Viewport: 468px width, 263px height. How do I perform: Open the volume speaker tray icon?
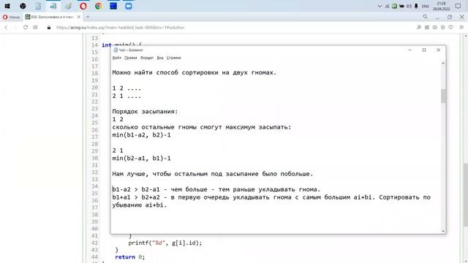(409, 6)
